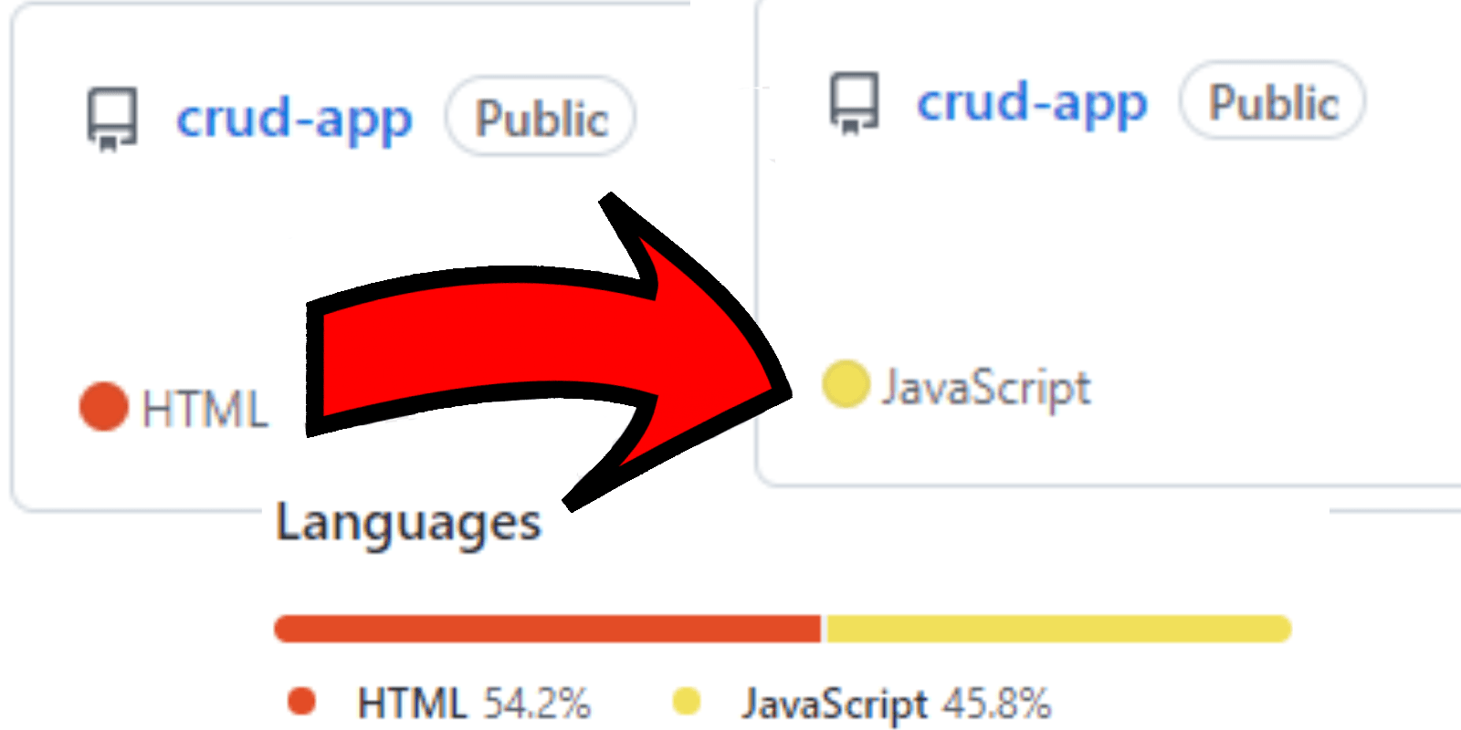This screenshot has height=730, width=1461.
Task: Click the red legend dot next to HTML 54.2%
Action: (301, 702)
